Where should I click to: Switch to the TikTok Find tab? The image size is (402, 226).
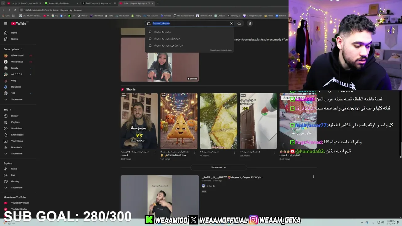99,3
